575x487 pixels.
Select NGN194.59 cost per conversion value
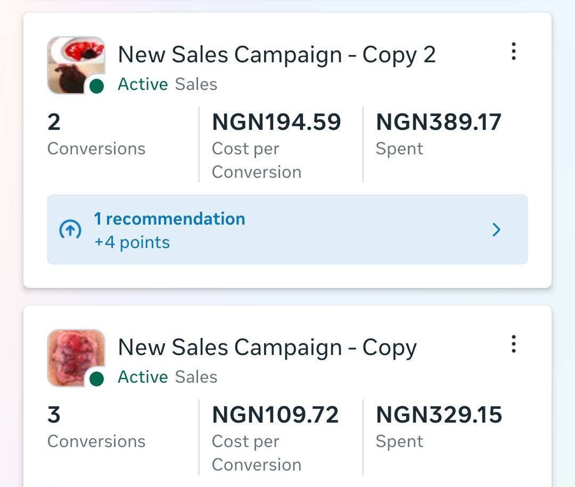coord(276,122)
